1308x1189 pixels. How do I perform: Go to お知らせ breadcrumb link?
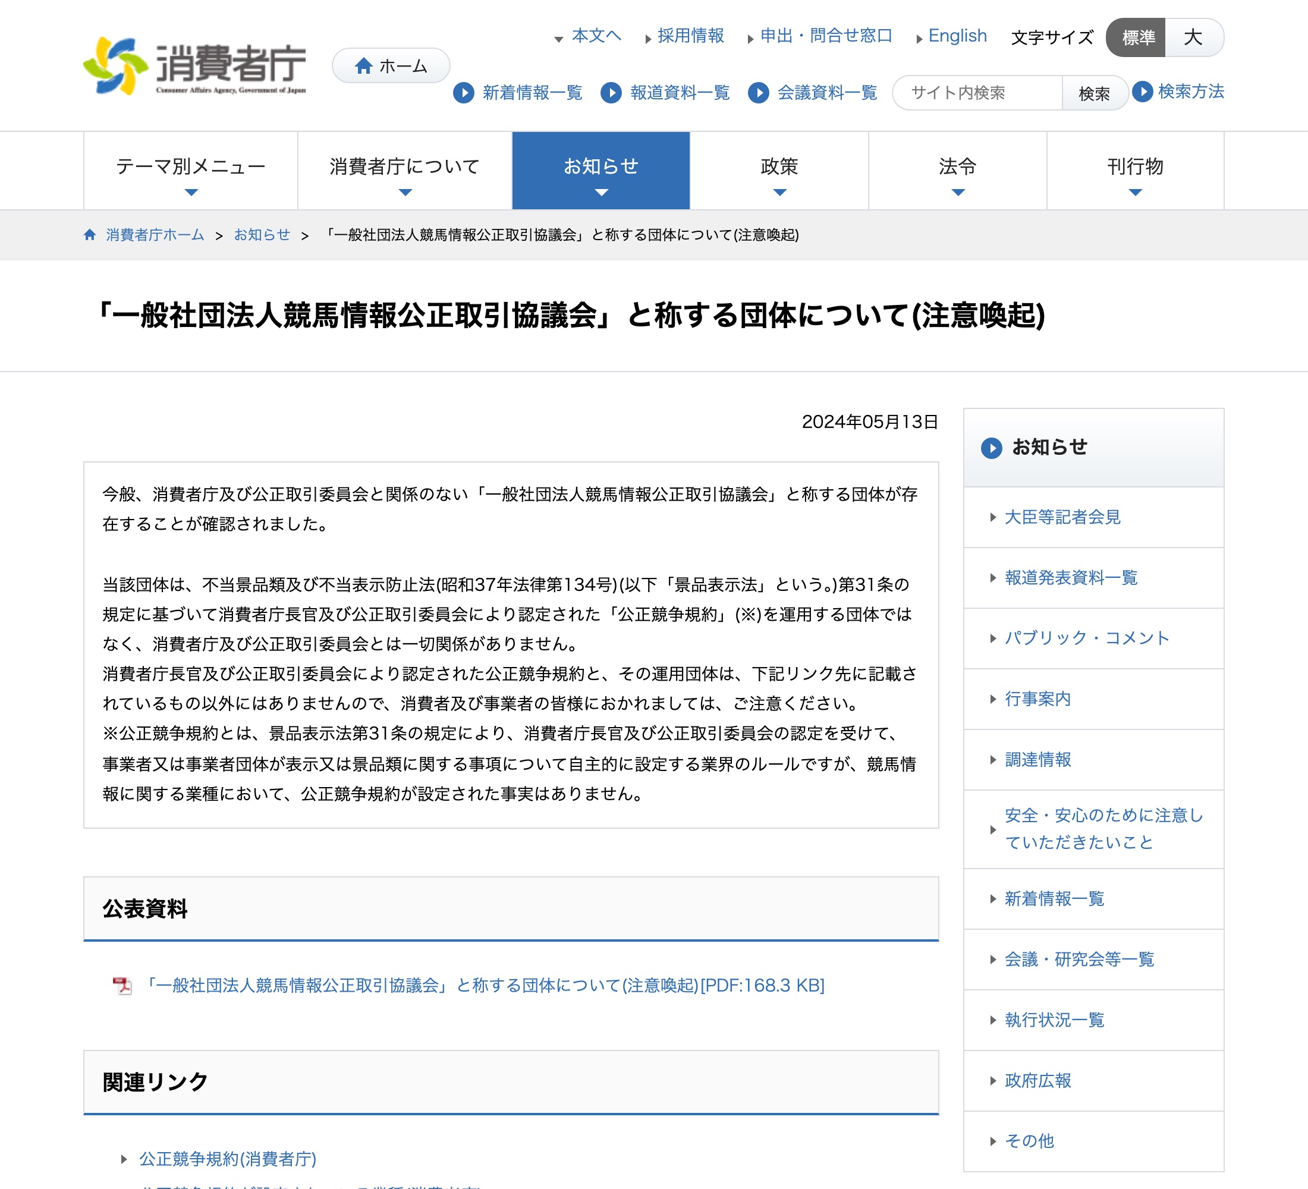point(262,235)
